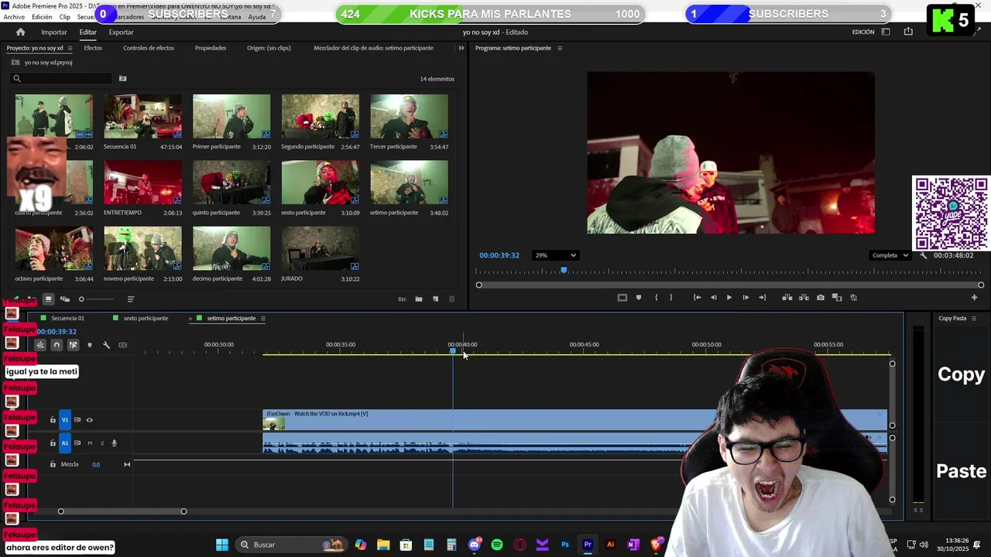Click the Copy button
This screenshot has width=991, height=557.
(961, 374)
